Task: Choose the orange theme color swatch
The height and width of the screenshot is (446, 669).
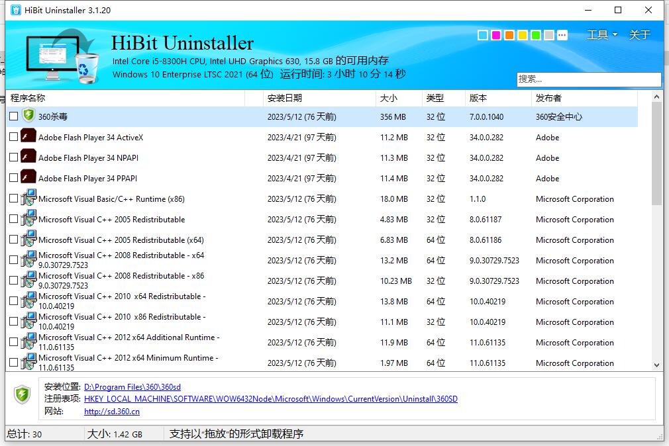Action: [x=509, y=35]
